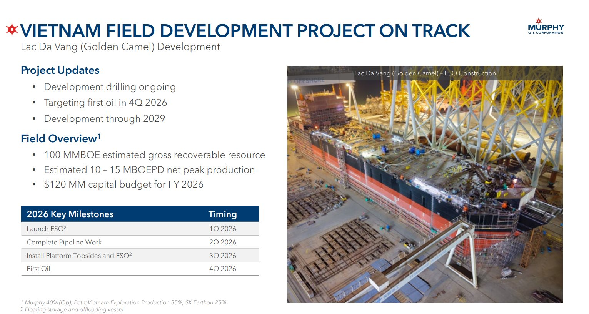
Task: Click the Lac Da Vang subtitle text
Action: coord(120,47)
